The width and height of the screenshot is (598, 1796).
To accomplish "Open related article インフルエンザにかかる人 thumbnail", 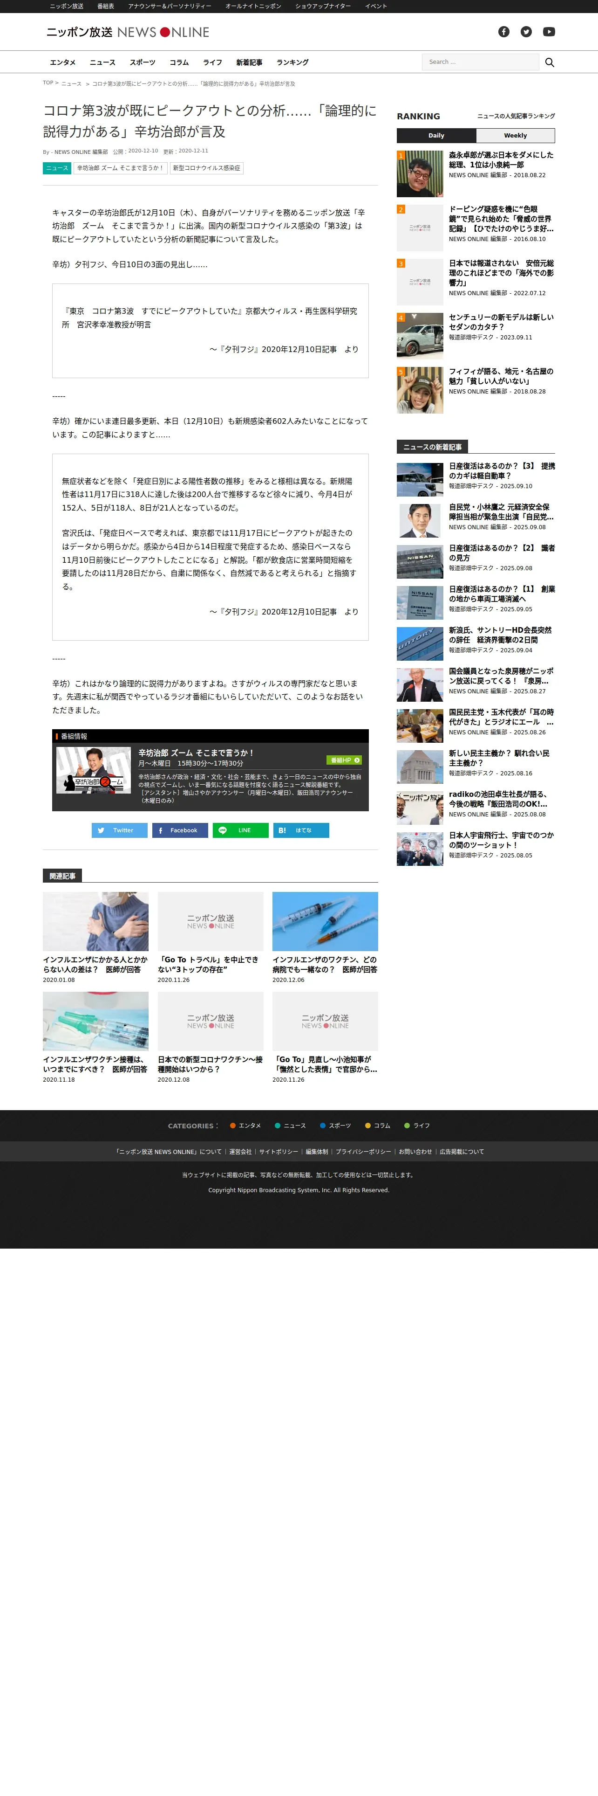I will [x=95, y=921].
